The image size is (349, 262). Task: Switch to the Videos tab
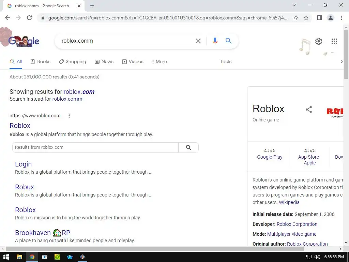(133, 62)
